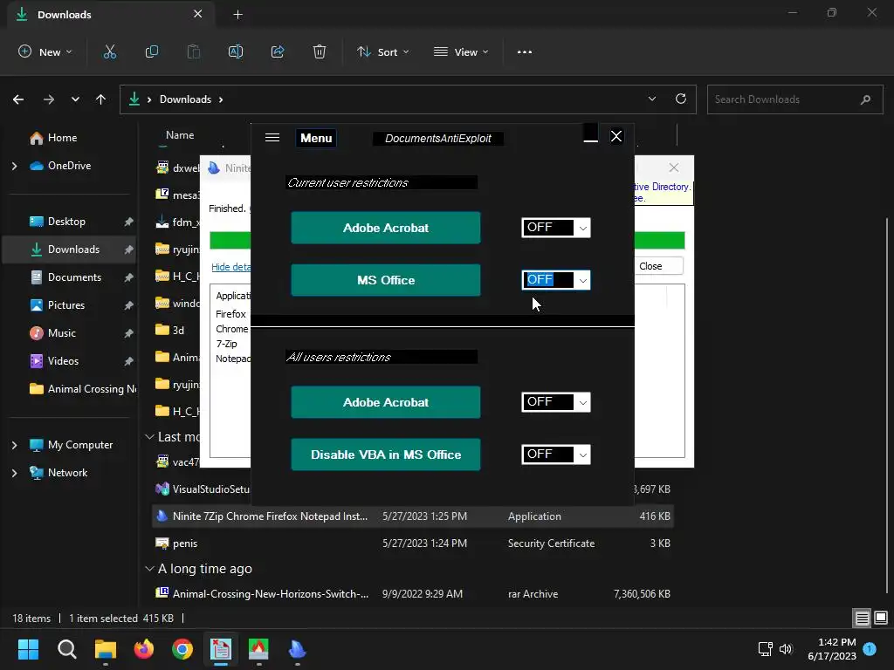The height and width of the screenshot is (670, 894).
Task: Switch to details view layout icon
Action: point(862,618)
